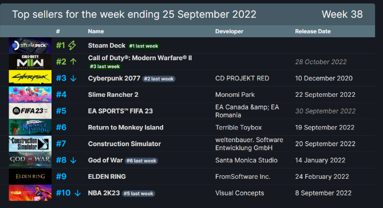
Task: Open the Call of Duty MWII thumbnail
Action: (30, 62)
